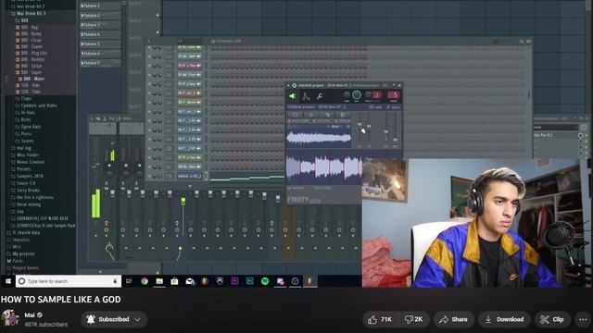Click the verified badge next to Mai
This screenshot has width=593, height=333.
[40, 314]
